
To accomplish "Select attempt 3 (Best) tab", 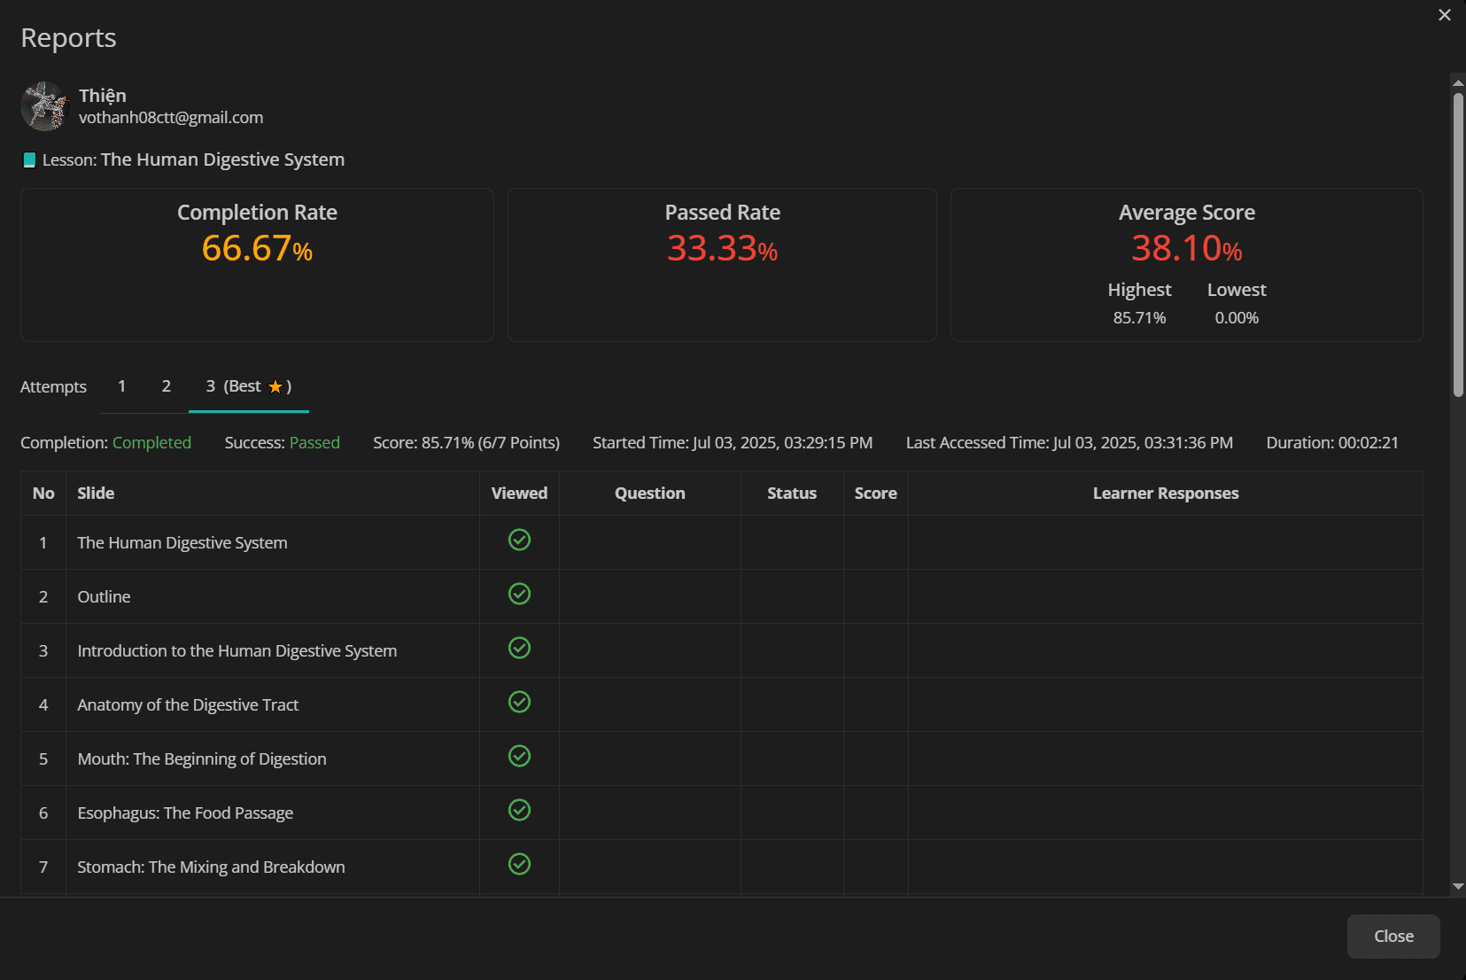I will pyautogui.click(x=249, y=386).
